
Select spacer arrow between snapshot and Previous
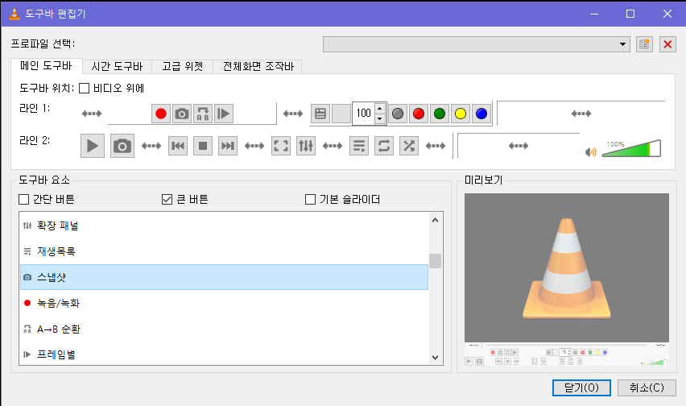(x=151, y=146)
